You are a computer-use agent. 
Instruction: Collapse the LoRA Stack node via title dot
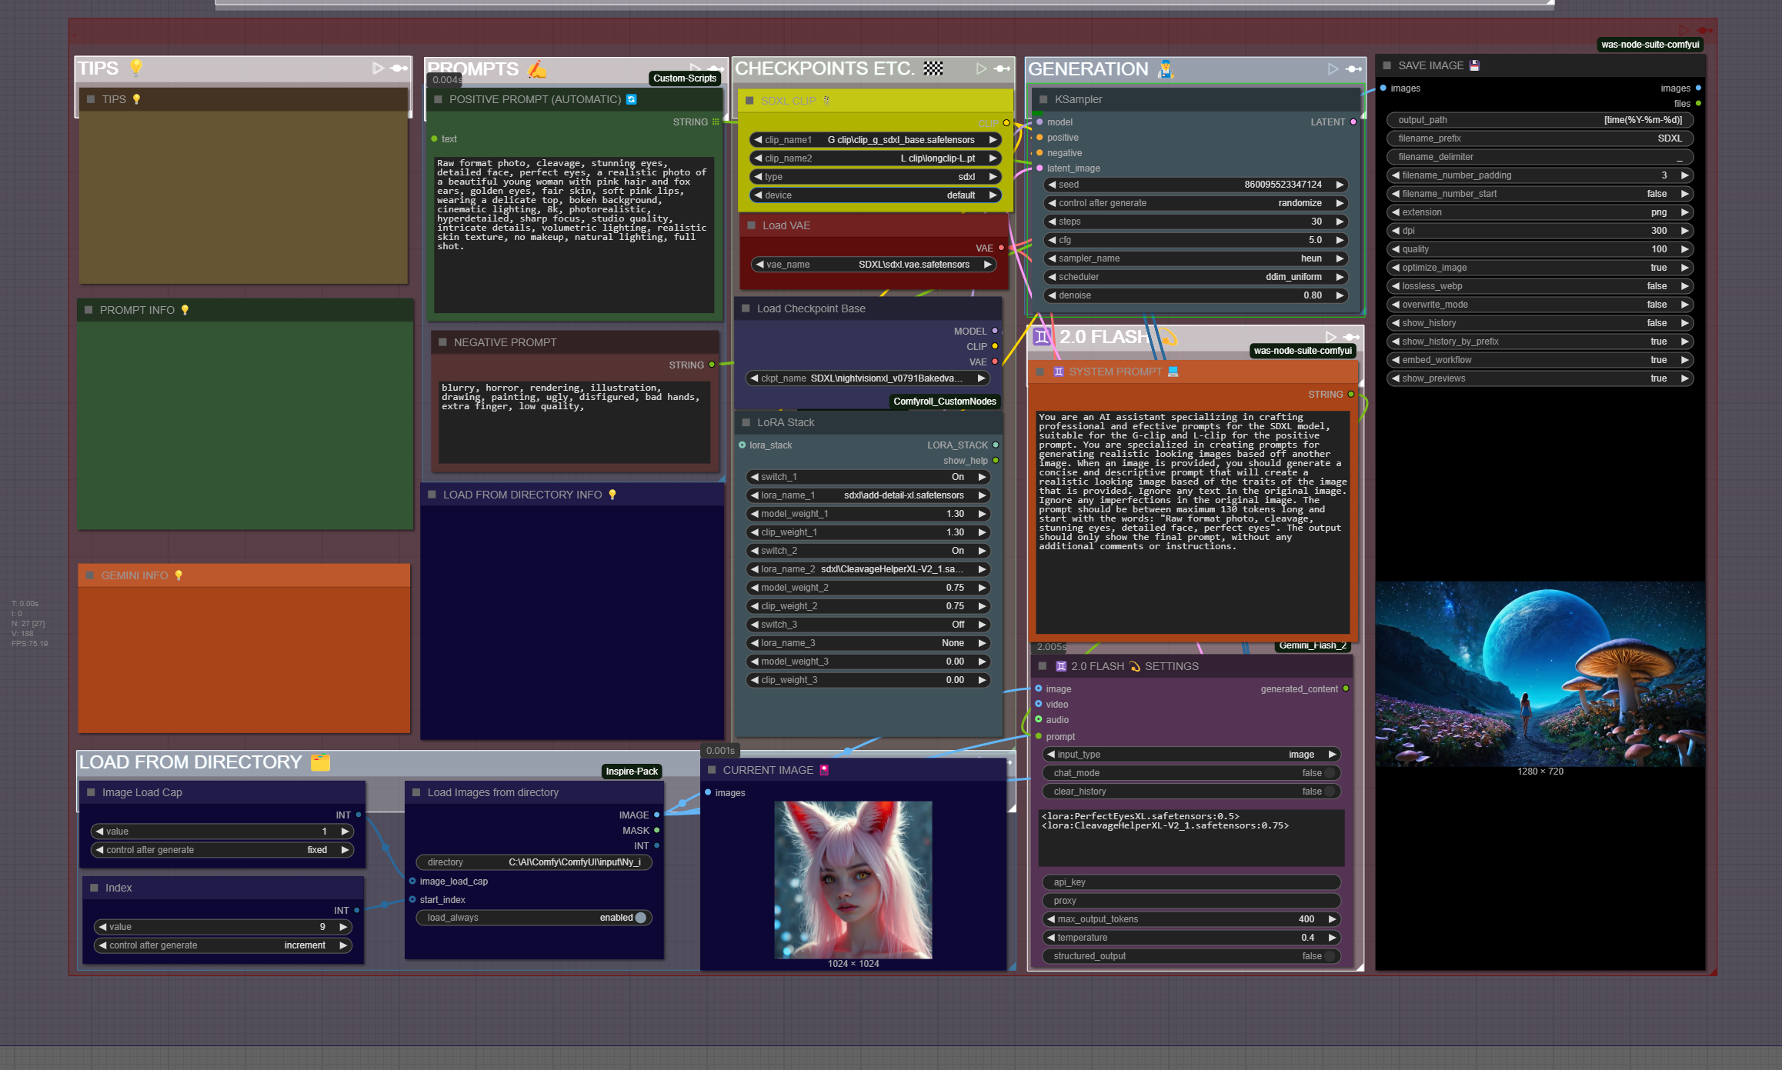[x=746, y=423]
